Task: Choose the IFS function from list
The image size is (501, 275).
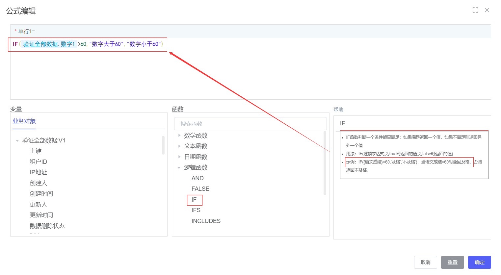Action: 196,210
